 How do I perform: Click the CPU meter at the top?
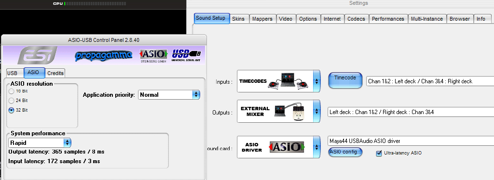click(x=90, y=3)
